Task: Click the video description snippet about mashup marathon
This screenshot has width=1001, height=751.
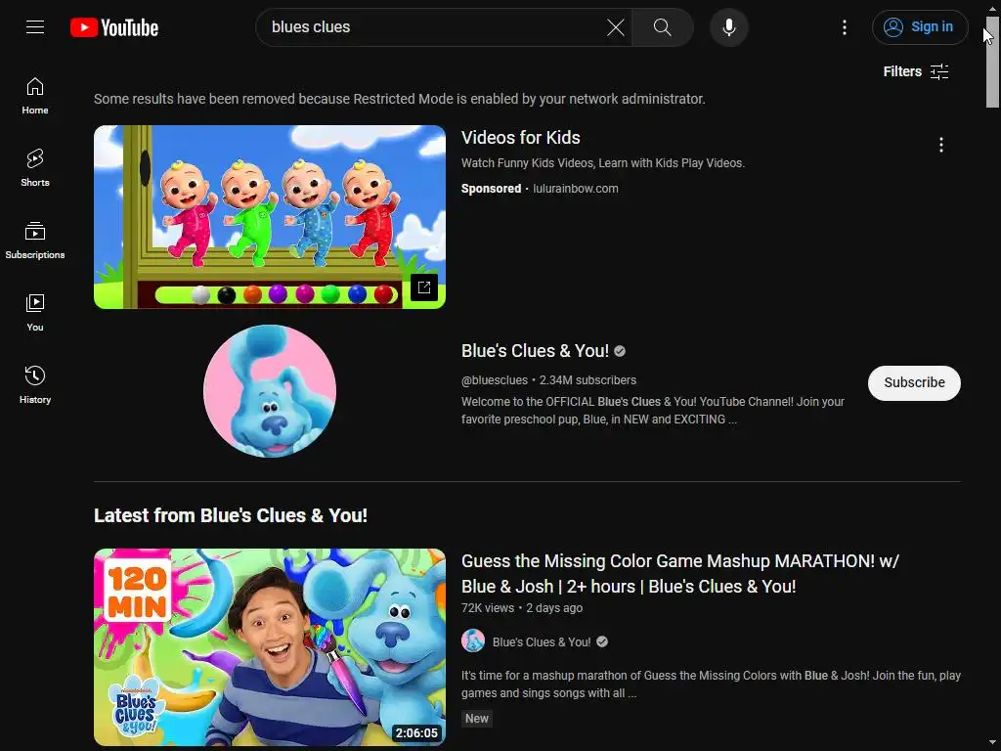Action: click(711, 684)
